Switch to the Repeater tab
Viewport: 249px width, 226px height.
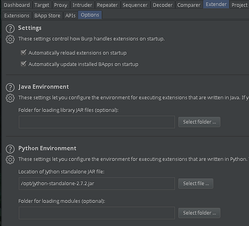point(107,5)
